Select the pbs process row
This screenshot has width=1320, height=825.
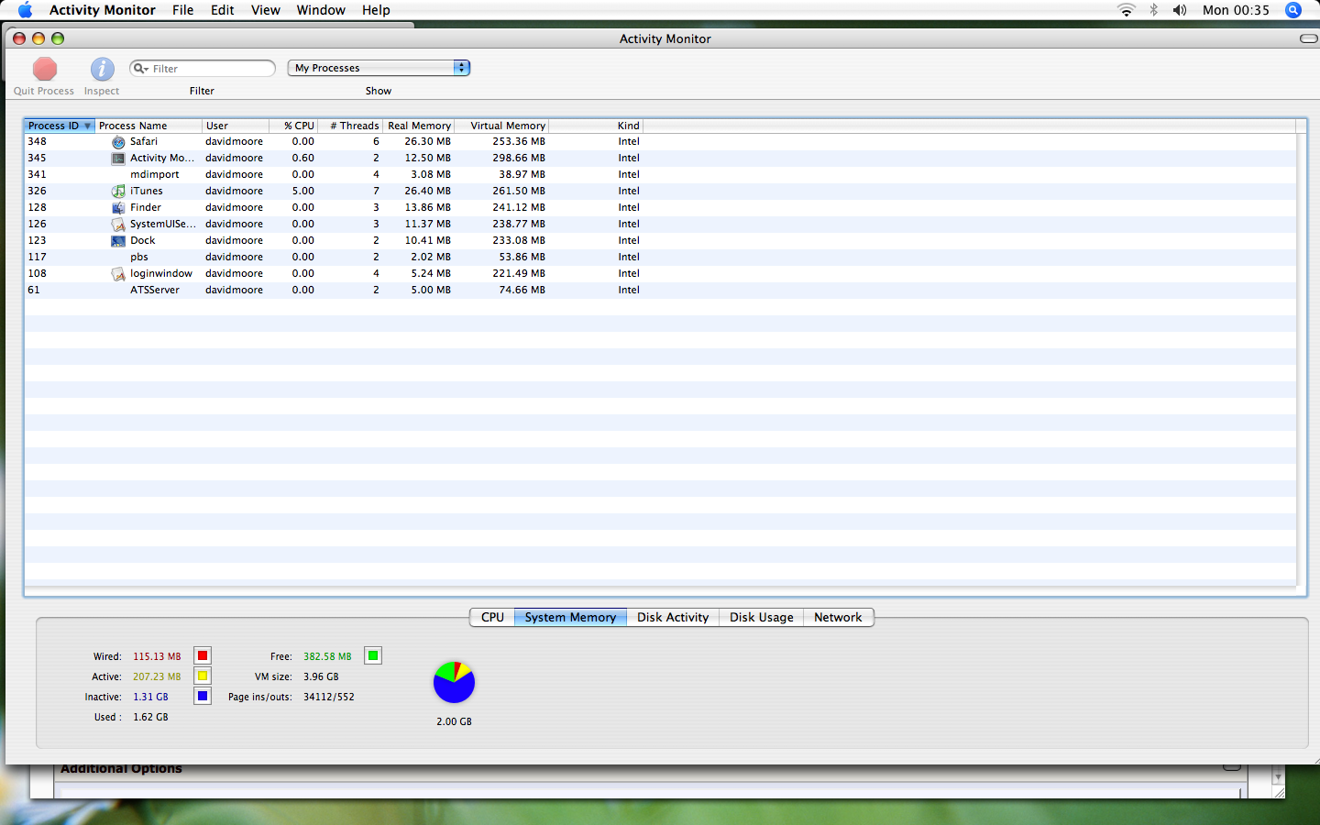click(x=660, y=258)
